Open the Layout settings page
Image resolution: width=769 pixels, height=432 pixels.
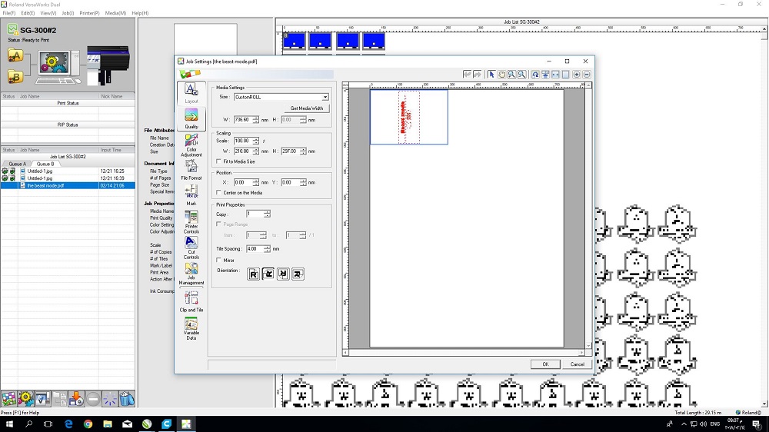click(x=191, y=93)
